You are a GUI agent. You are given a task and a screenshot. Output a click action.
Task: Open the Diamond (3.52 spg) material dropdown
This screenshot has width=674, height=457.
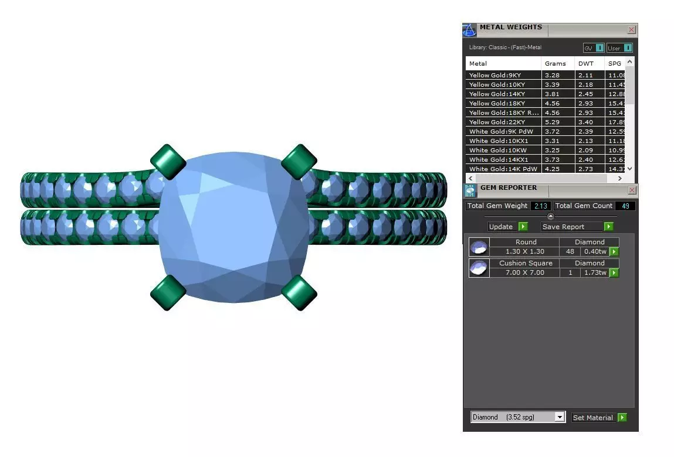click(559, 417)
